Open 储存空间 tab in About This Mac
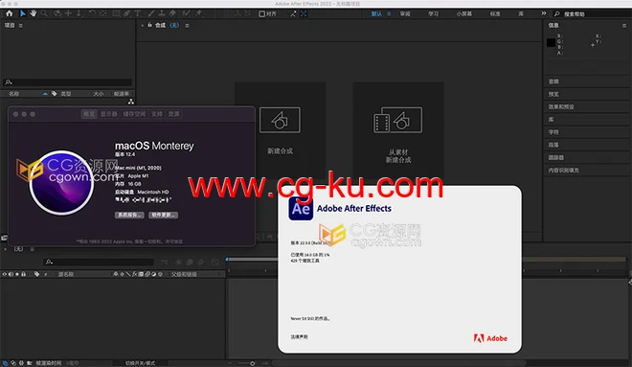Viewport: 632px width, 367px height. pos(134,114)
